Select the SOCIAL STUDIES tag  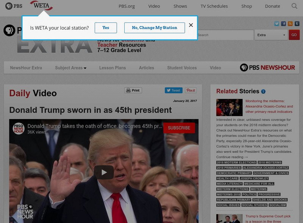254,205
